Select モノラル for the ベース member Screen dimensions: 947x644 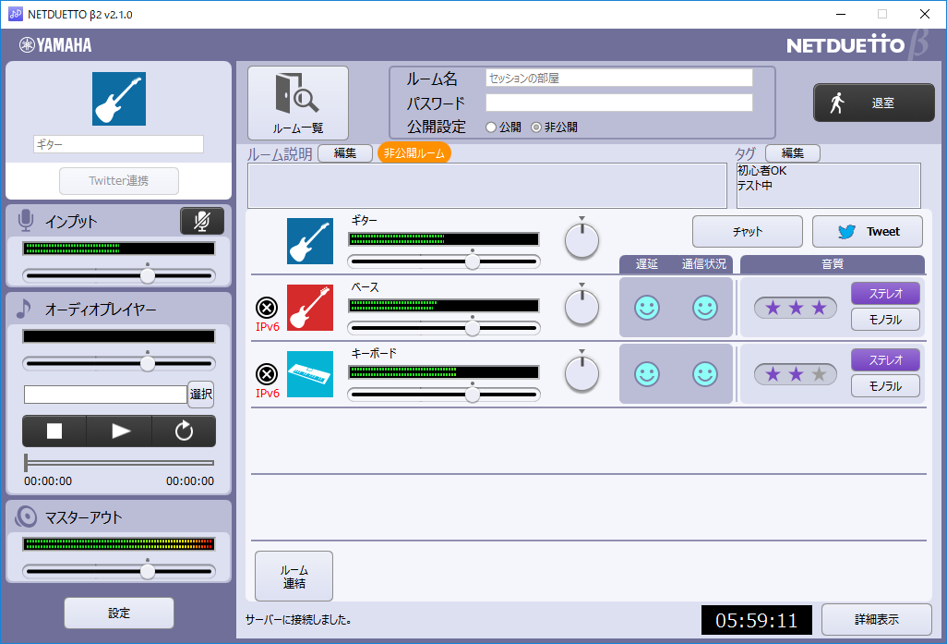click(885, 320)
